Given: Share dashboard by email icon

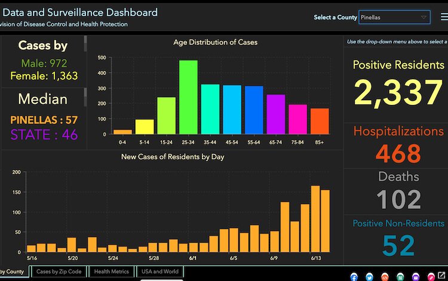Looking at the screenshot, I should coord(415,277).
